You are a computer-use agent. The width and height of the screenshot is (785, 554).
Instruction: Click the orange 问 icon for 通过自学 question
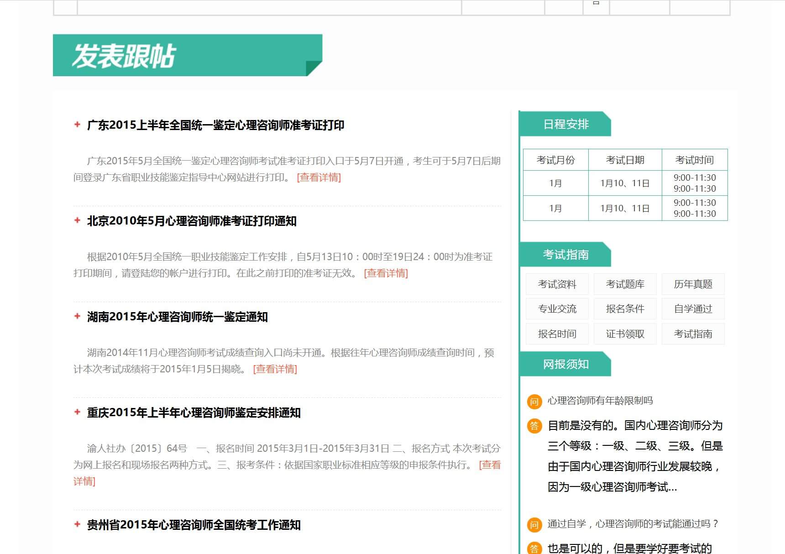click(534, 525)
